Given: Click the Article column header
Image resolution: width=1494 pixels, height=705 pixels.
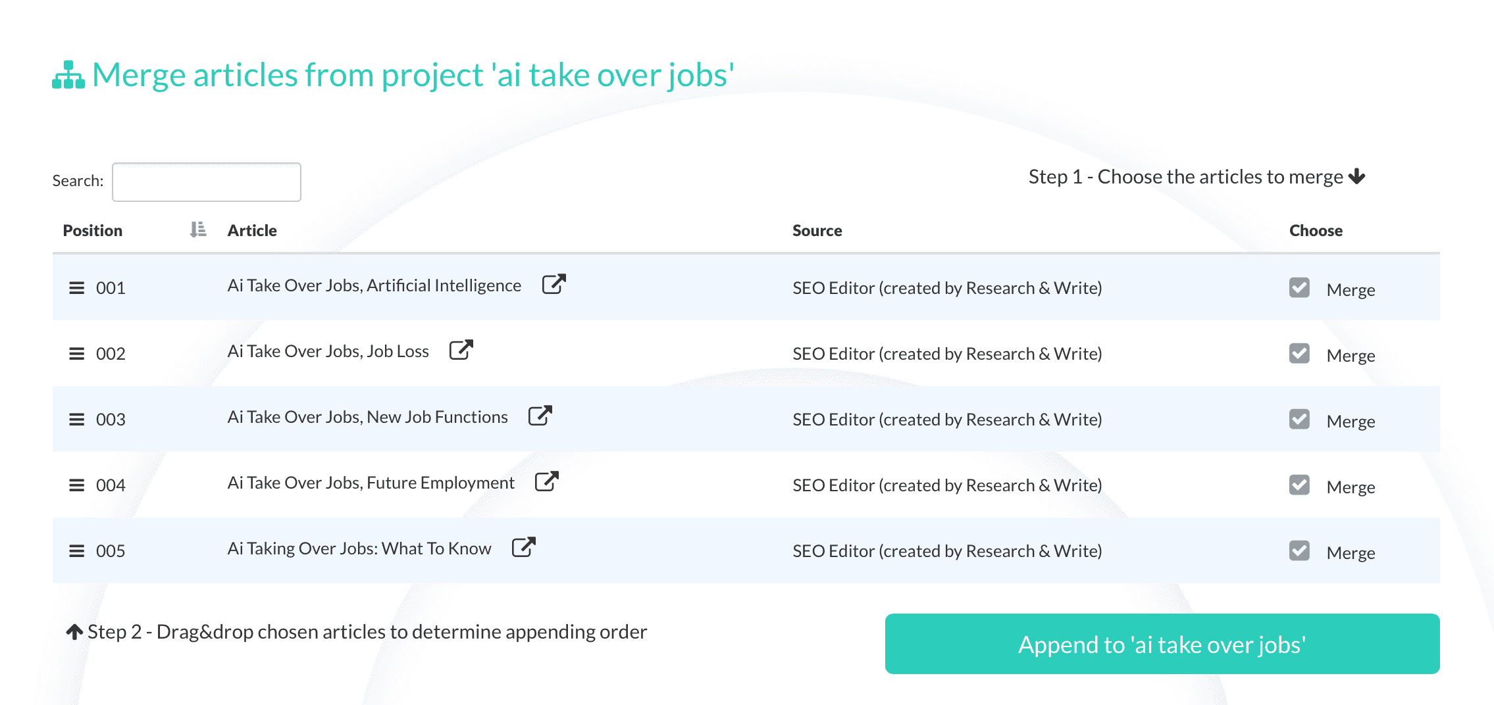Looking at the screenshot, I should (x=252, y=231).
